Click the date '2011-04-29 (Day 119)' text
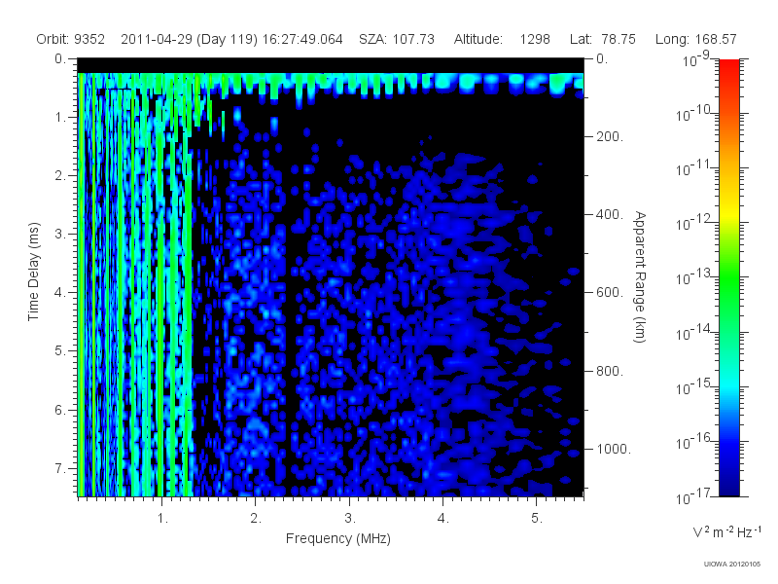The height and width of the screenshot is (584, 778). [189, 40]
